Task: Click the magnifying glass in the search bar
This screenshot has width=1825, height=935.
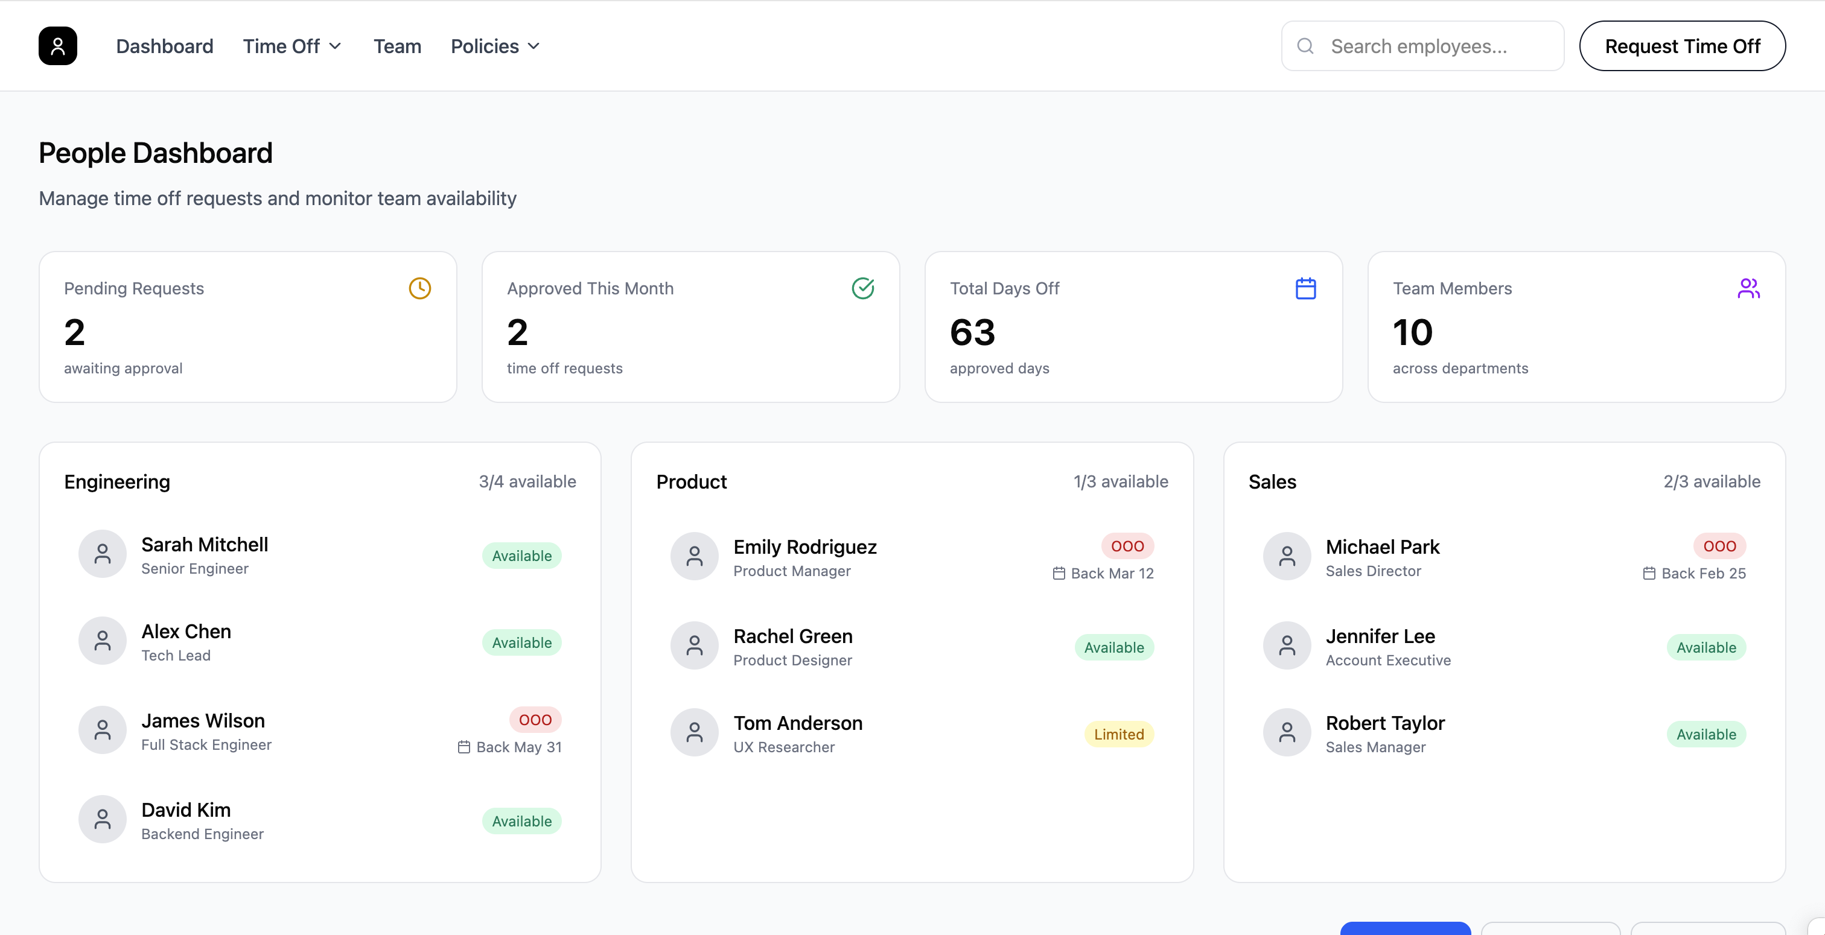Action: click(x=1306, y=45)
